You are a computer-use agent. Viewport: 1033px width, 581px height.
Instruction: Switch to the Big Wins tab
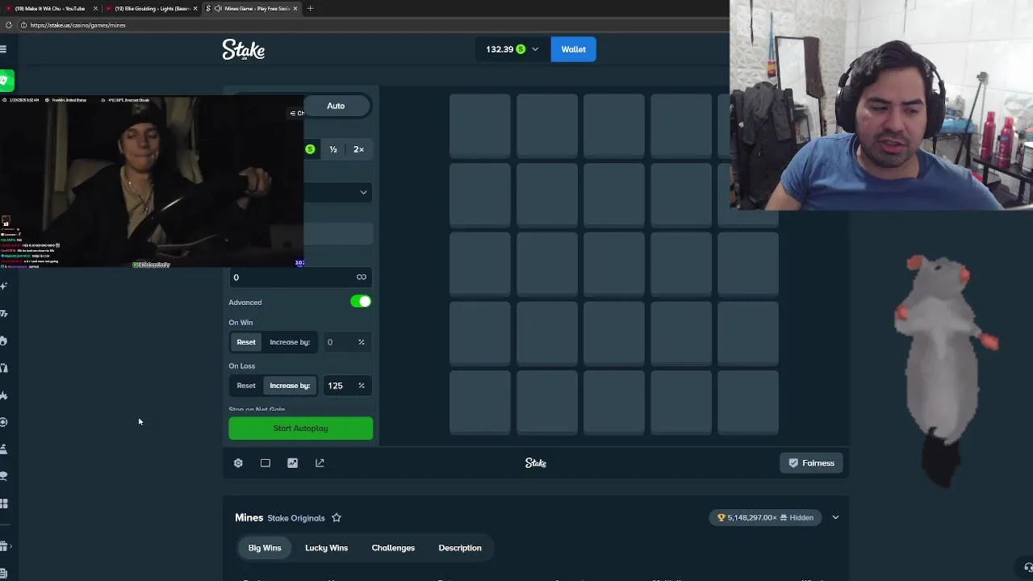pos(265,548)
